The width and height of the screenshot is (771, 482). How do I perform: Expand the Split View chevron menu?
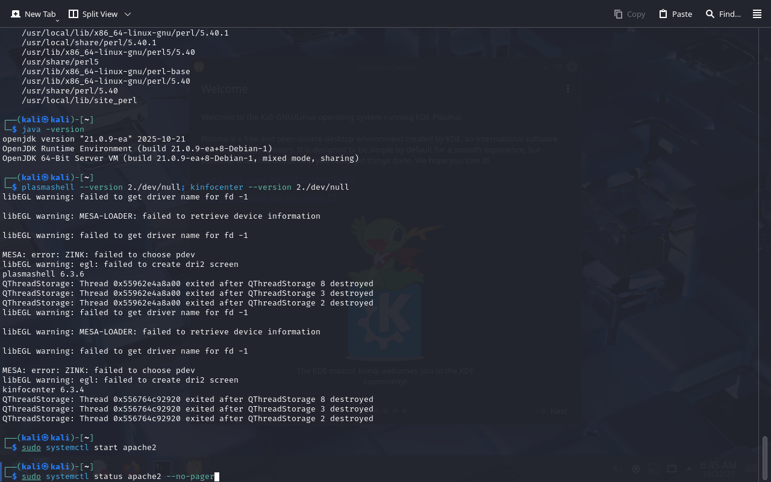(x=128, y=14)
